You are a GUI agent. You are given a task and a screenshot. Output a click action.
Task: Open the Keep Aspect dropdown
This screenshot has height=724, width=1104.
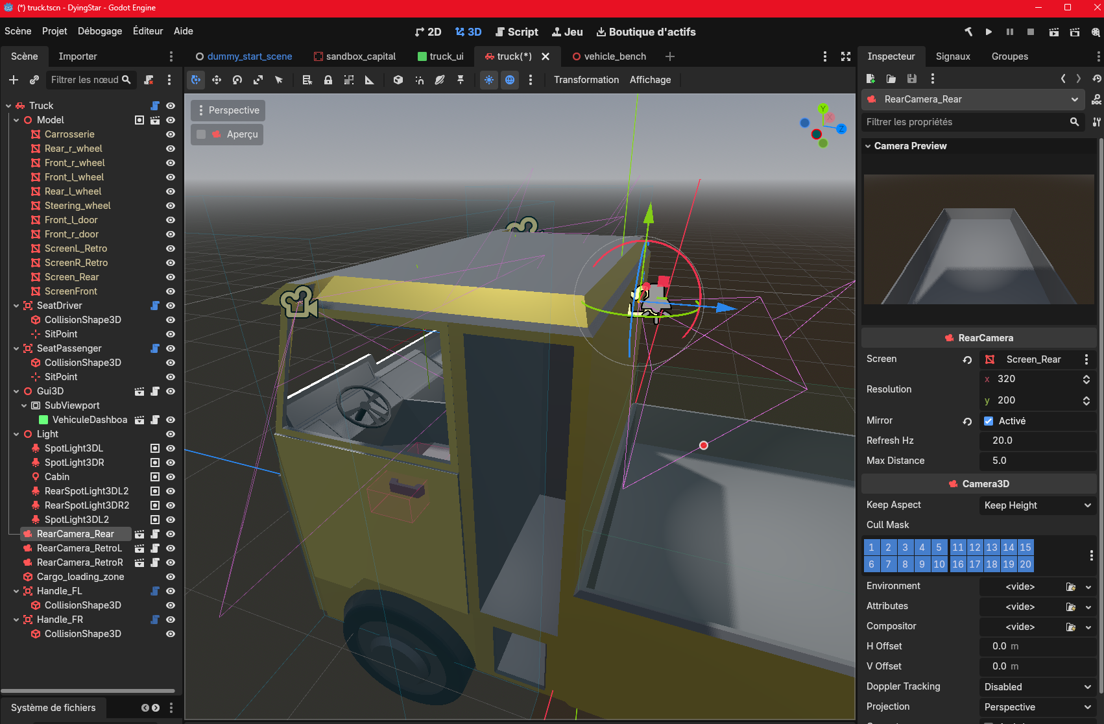click(x=1038, y=505)
